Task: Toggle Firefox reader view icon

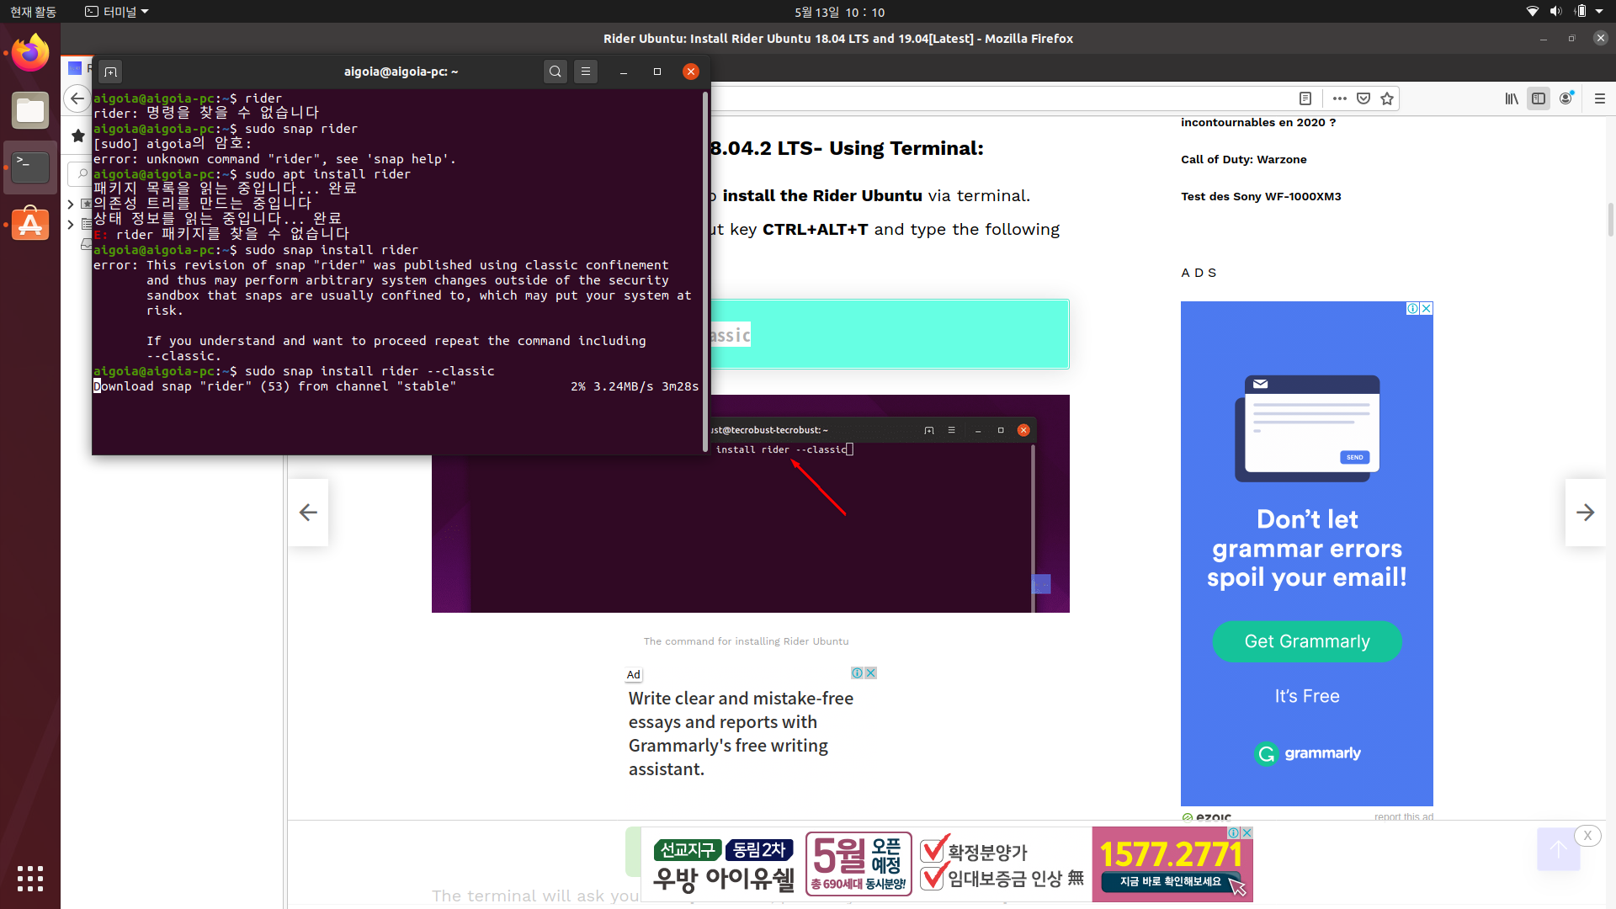Action: 1305,98
